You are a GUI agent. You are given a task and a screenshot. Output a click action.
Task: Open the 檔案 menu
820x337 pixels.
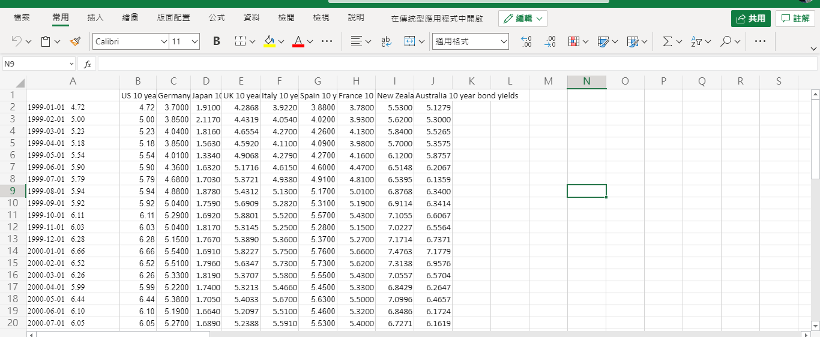pos(22,18)
